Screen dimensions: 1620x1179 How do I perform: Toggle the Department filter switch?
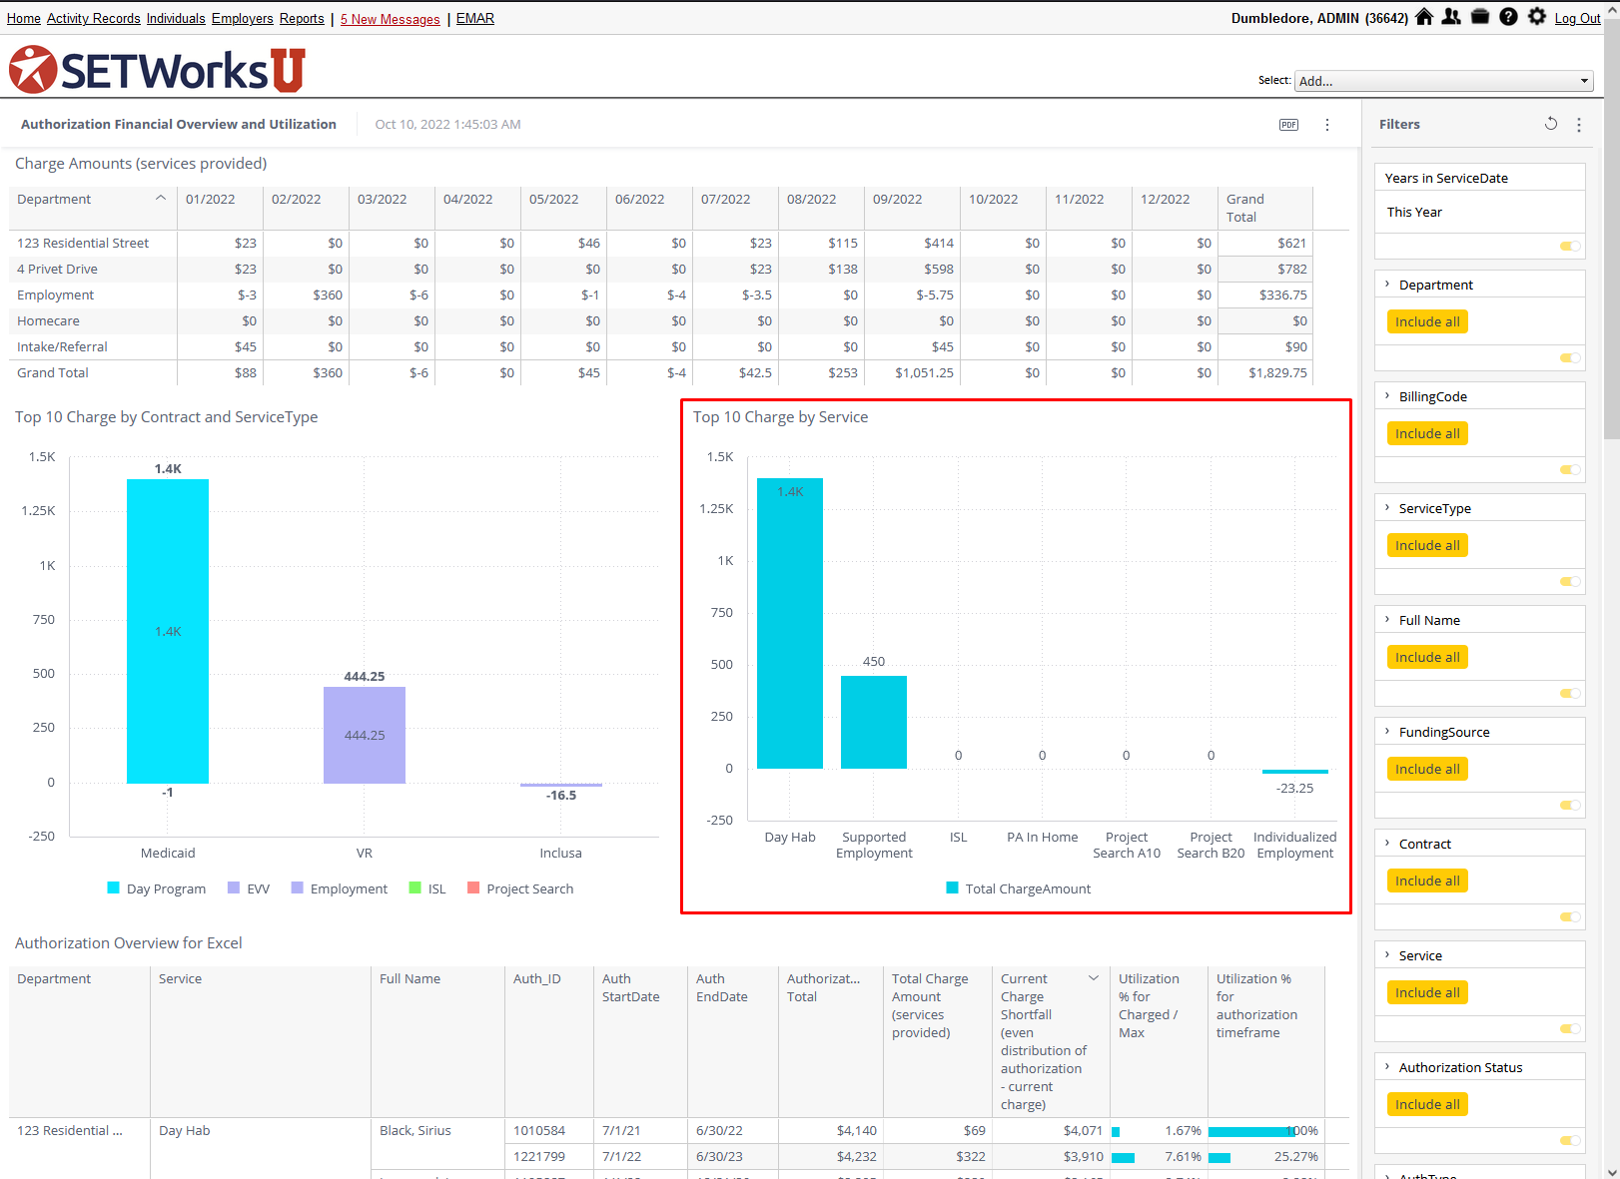[1570, 358]
